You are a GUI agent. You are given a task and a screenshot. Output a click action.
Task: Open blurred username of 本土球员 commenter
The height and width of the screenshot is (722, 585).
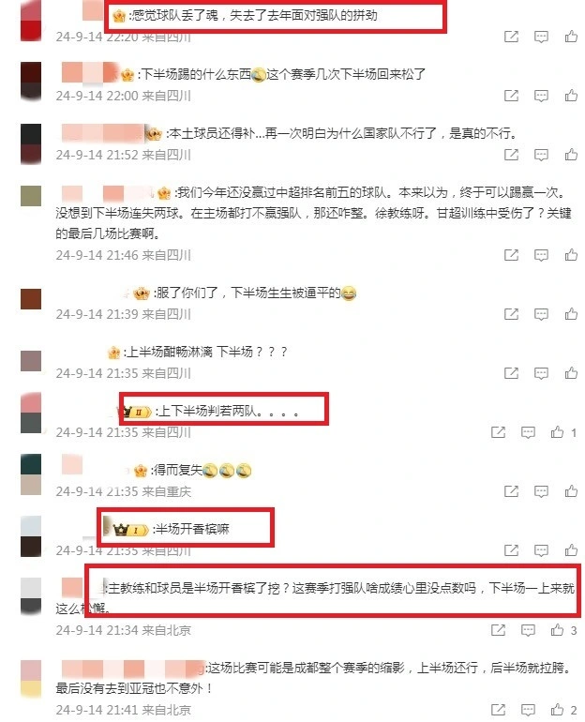103,133
